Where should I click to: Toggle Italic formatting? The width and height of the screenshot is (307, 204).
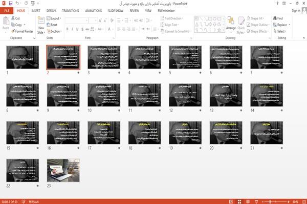(72, 29)
